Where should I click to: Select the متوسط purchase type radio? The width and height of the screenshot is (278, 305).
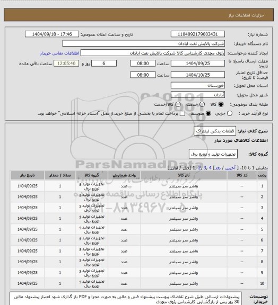pyautogui.click(x=208, y=113)
